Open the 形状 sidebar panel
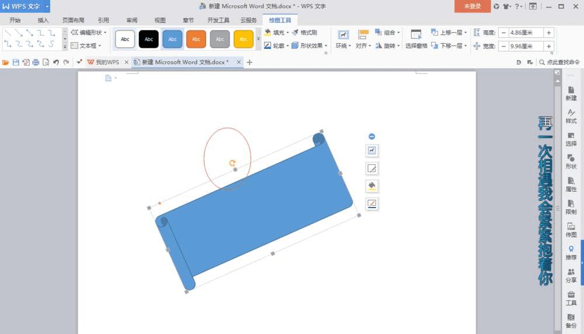 (571, 162)
